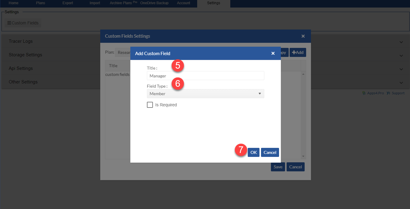Click Save in Custom Fields Settings
The height and width of the screenshot is (209, 410).
(x=278, y=167)
